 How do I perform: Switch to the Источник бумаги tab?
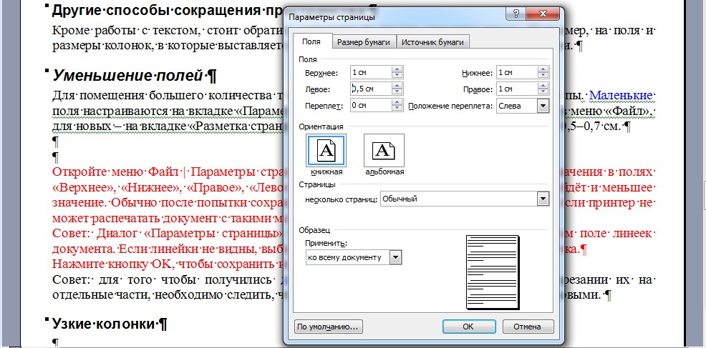pyautogui.click(x=435, y=42)
